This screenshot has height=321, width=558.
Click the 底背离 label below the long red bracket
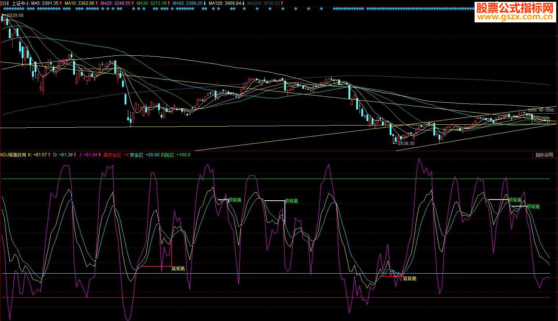[178, 269]
